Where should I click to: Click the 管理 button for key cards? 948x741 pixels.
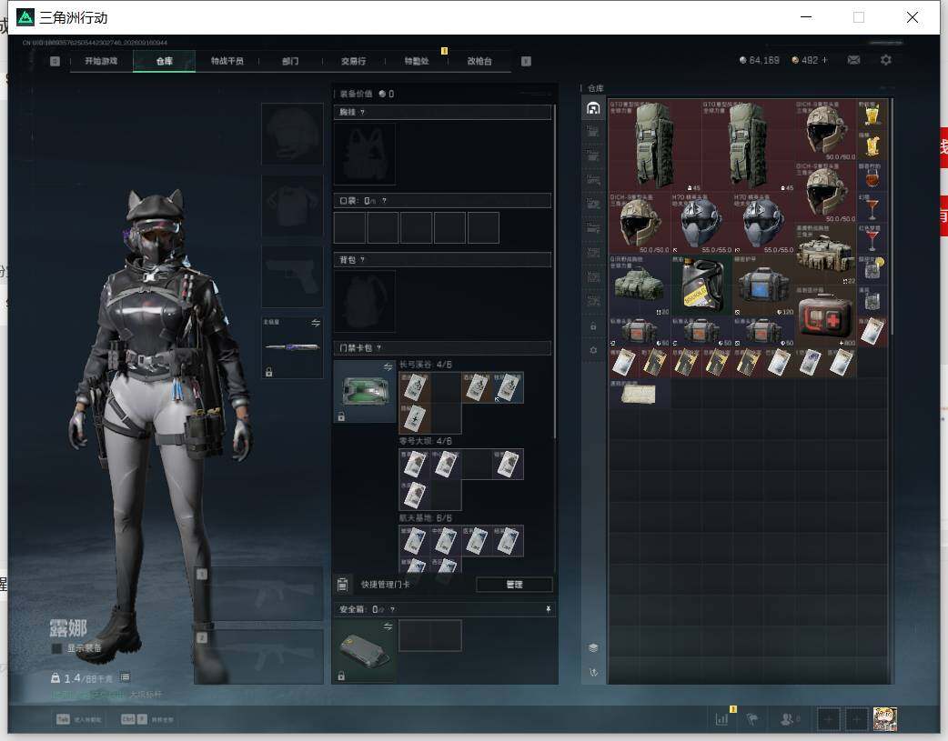pyautogui.click(x=515, y=585)
